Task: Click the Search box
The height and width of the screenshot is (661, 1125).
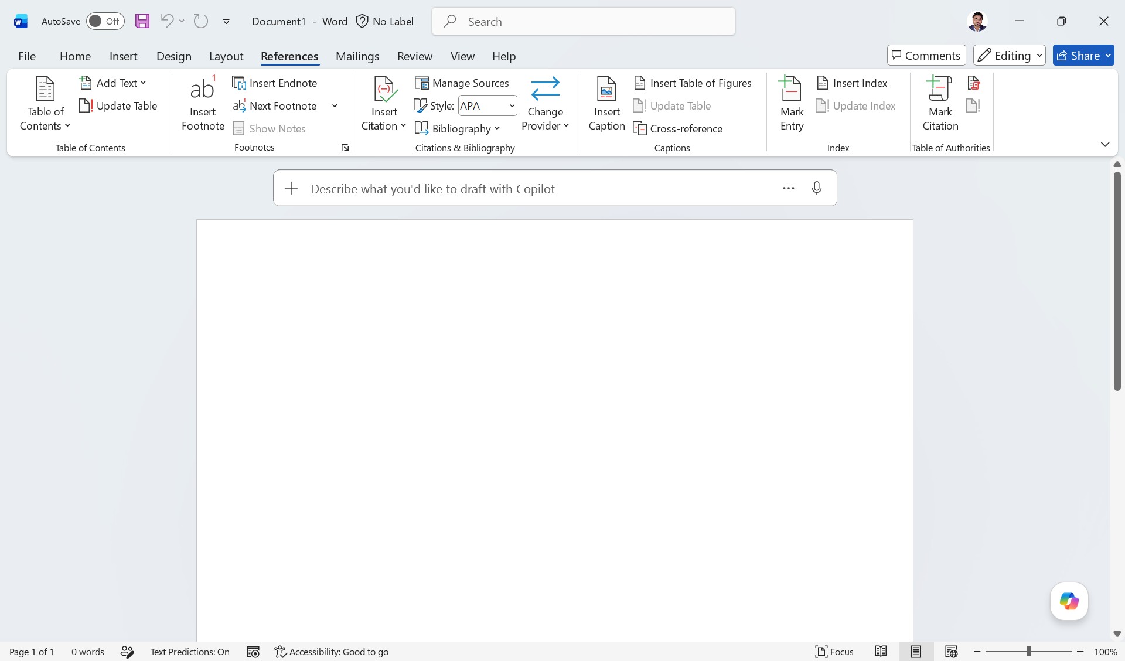Action: pos(584,21)
